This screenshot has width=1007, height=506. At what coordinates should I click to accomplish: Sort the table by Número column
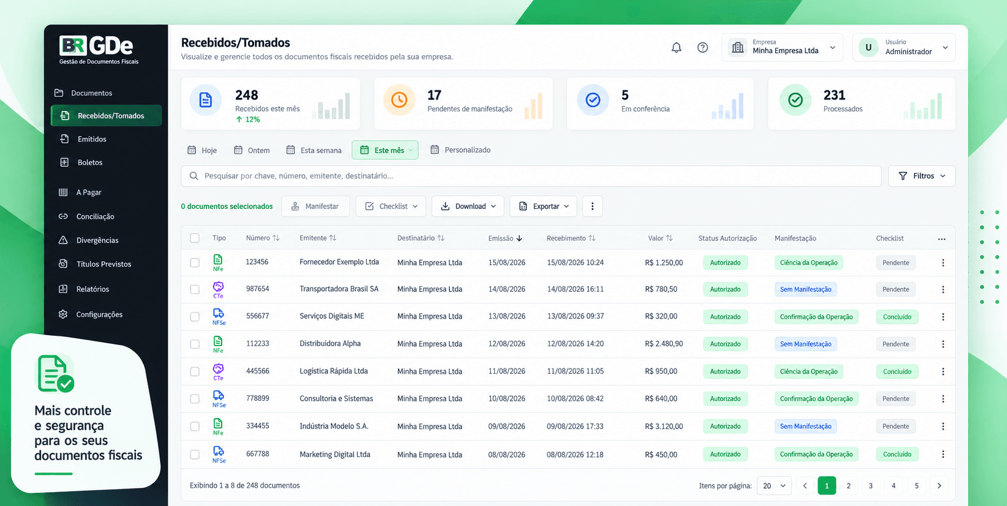tap(263, 238)
